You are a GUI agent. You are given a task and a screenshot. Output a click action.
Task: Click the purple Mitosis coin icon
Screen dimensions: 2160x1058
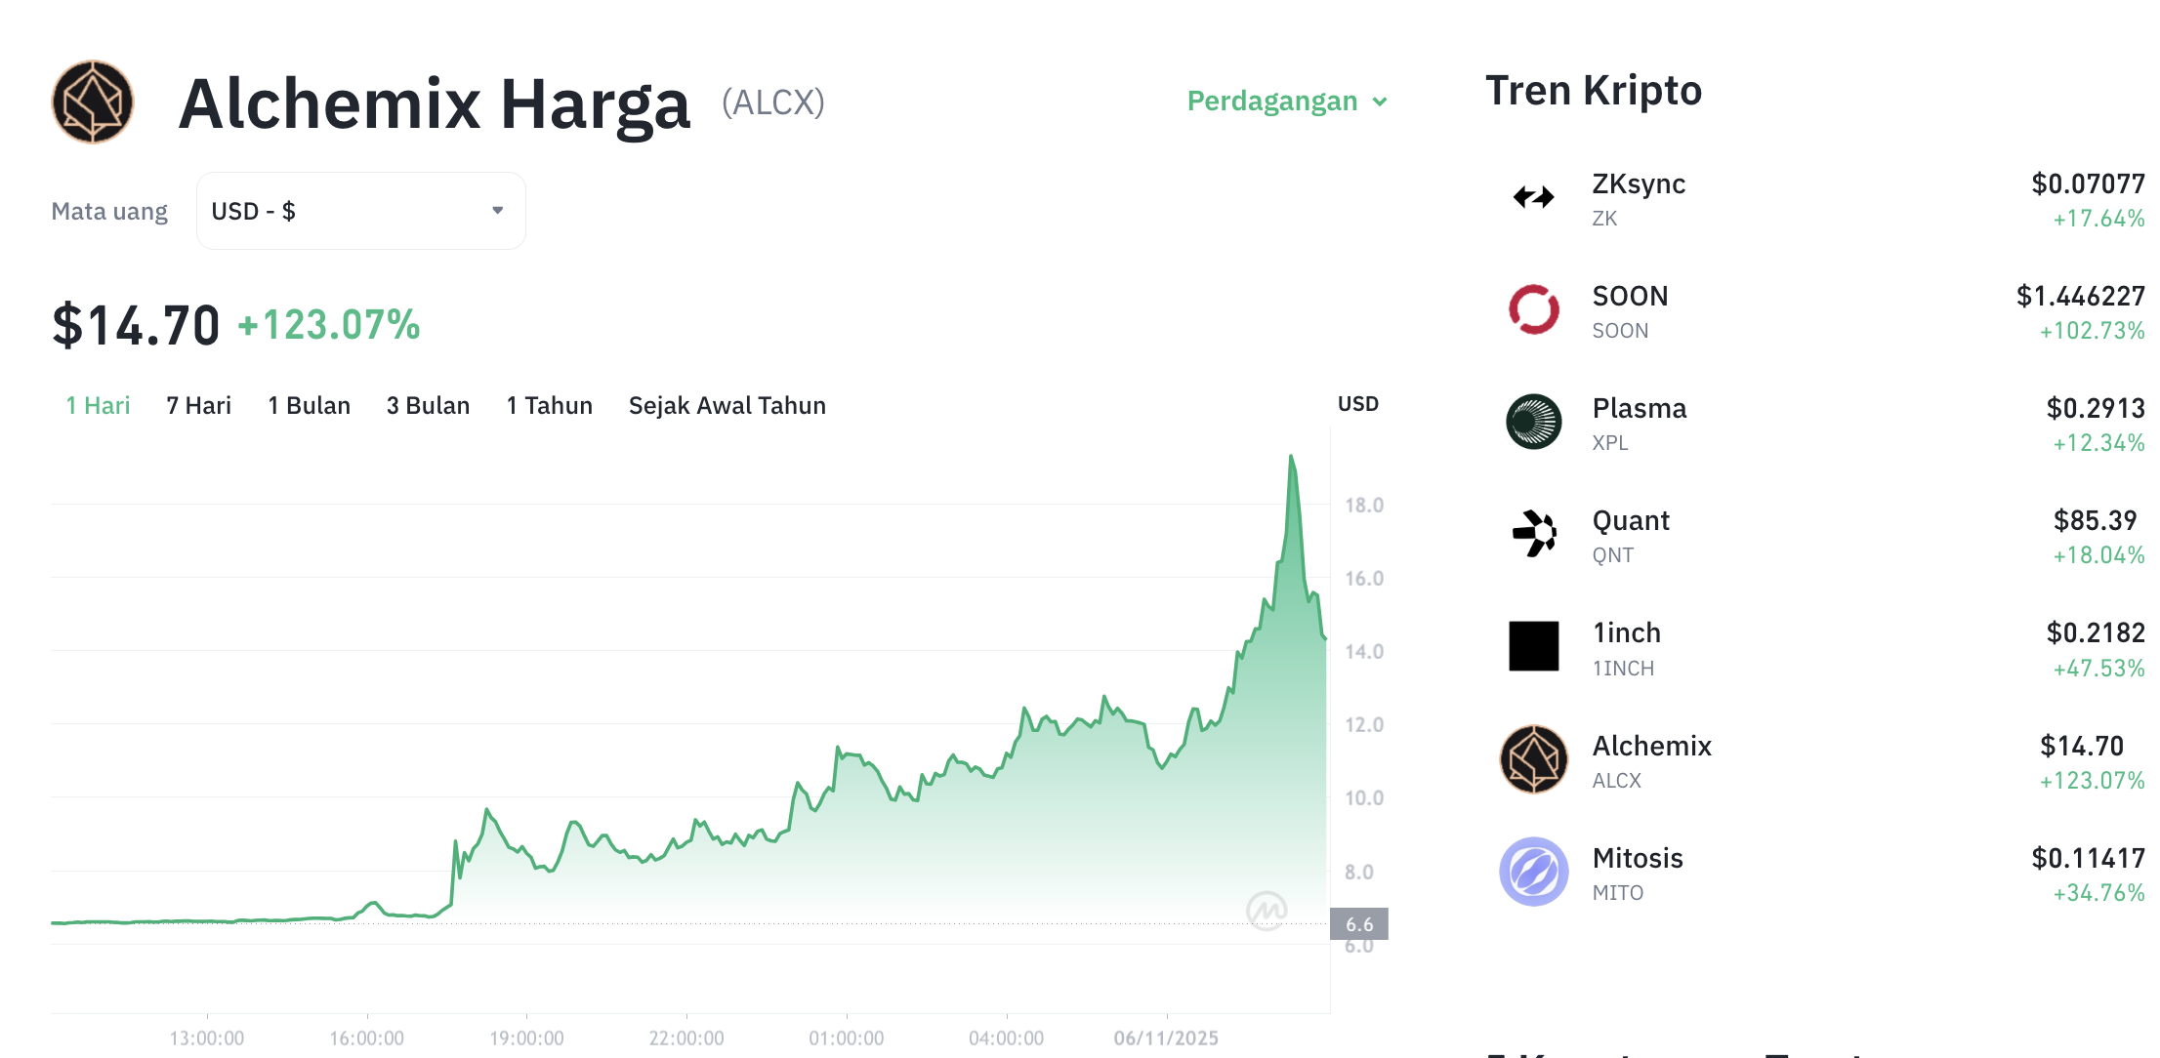(1533, 872)
